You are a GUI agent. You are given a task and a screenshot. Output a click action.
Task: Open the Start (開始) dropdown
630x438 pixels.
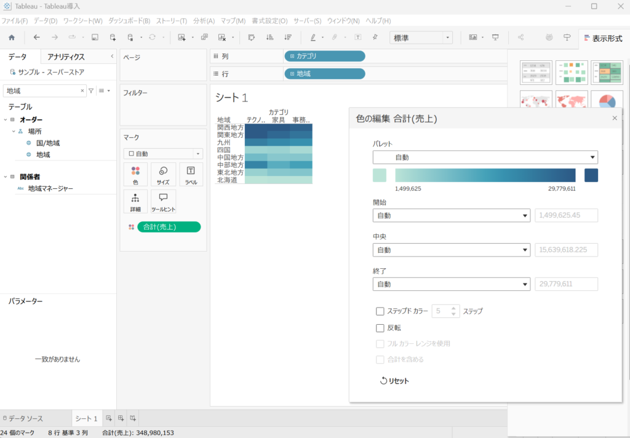click(451, 216)
